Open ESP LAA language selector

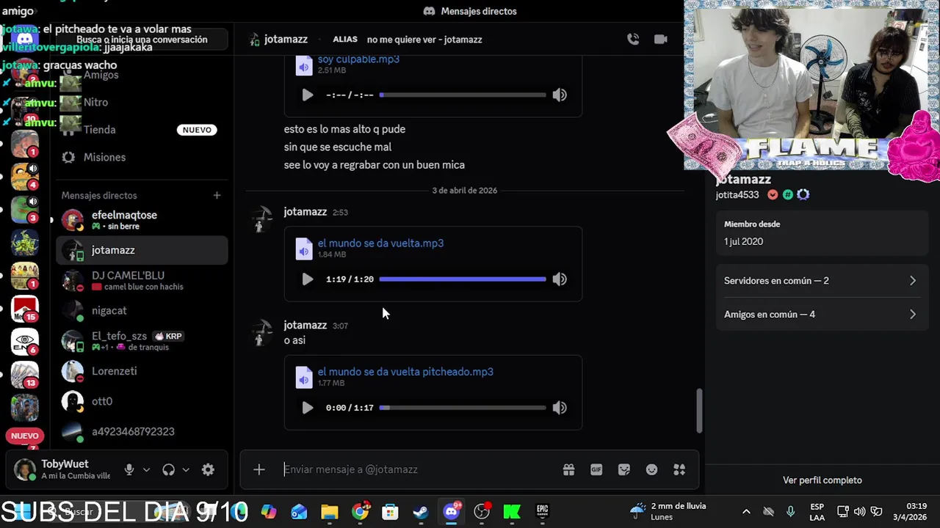(817, 511)
